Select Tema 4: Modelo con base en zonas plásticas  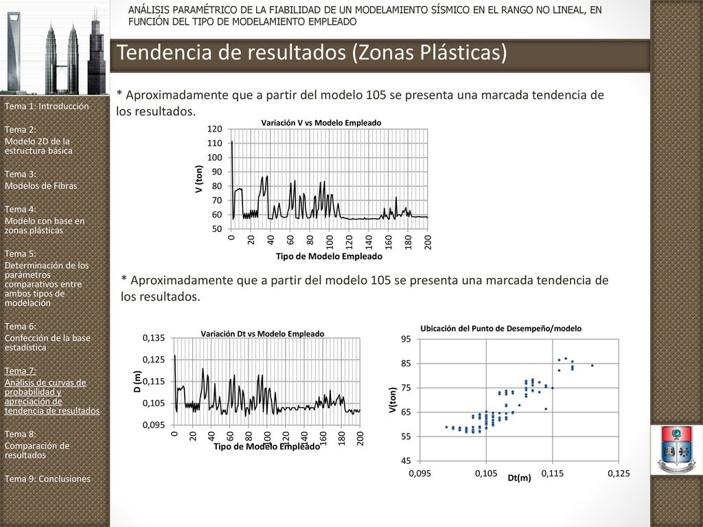45,220
